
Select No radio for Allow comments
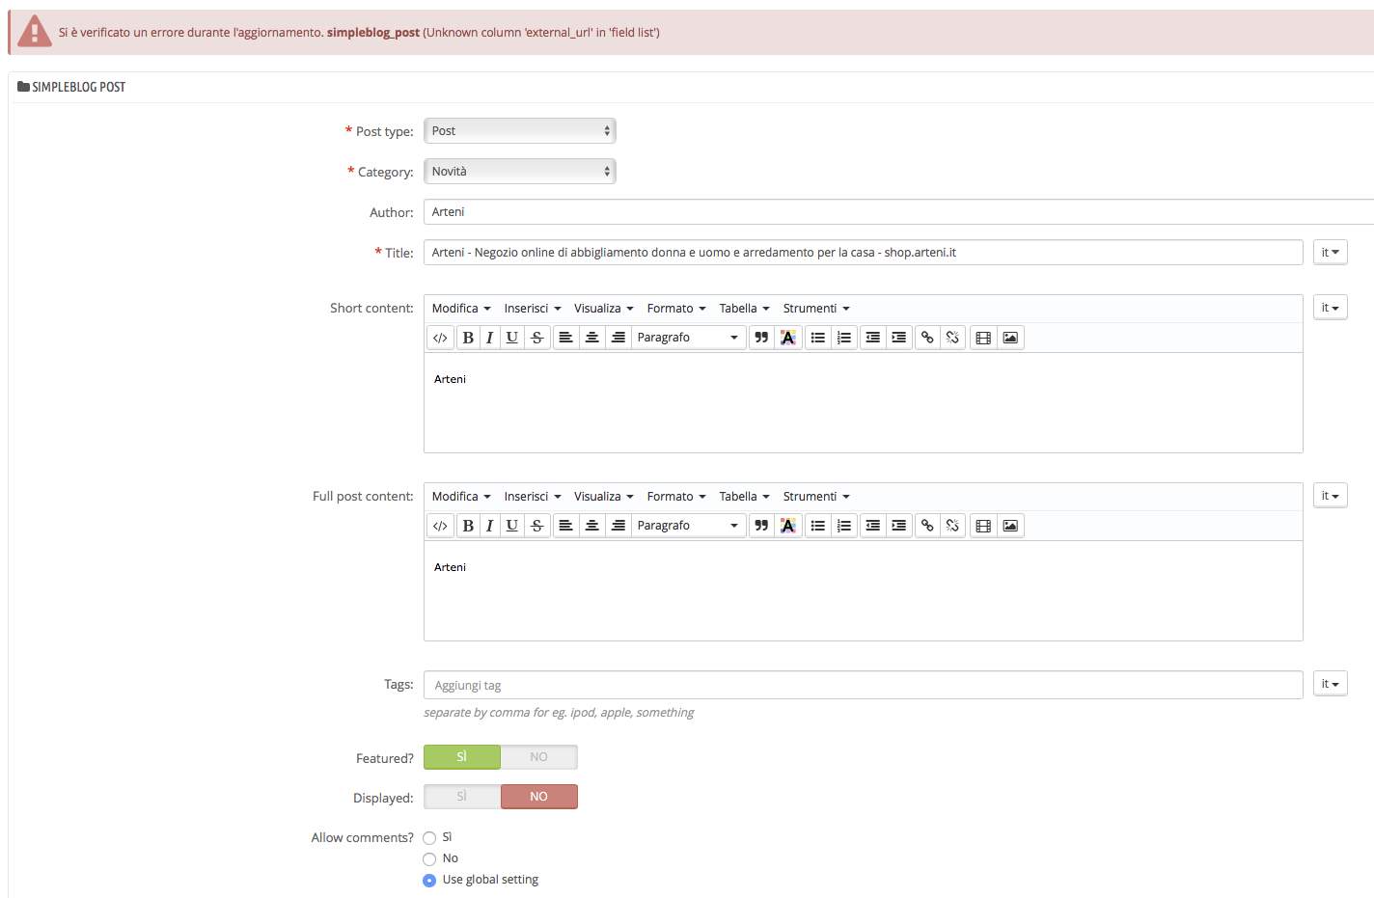pyautogui.click(x=429, y=859)
